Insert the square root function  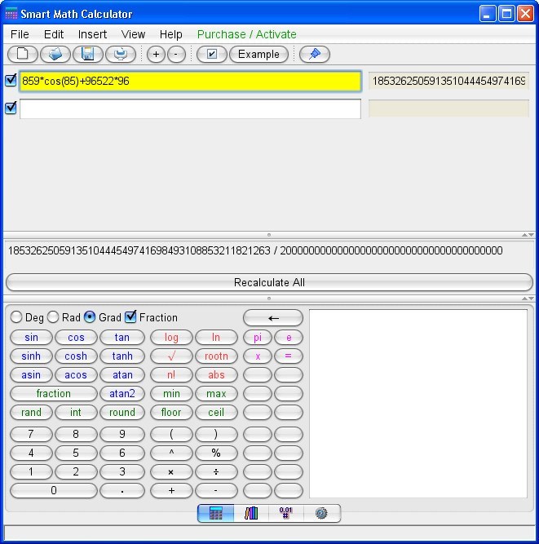171,356
